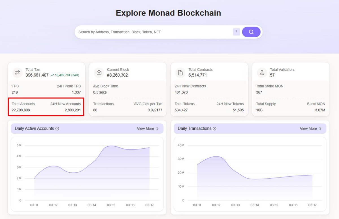Click the Total Accounts value 22,708,808
The image size is (339, 219).
pyautogui.click(x=21, y=110)
